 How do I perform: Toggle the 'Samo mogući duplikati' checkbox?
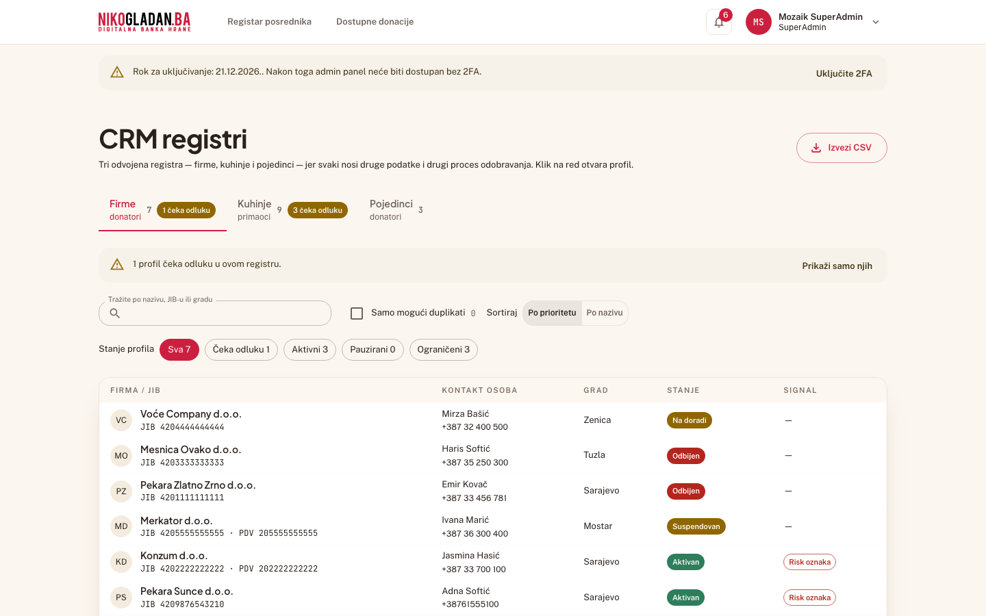[x=357, y=313]
